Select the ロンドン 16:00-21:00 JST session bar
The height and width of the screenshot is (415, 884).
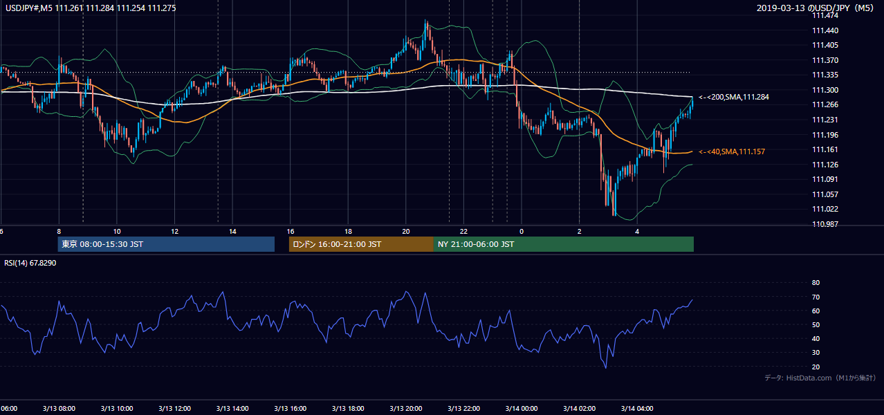point(361,244)
